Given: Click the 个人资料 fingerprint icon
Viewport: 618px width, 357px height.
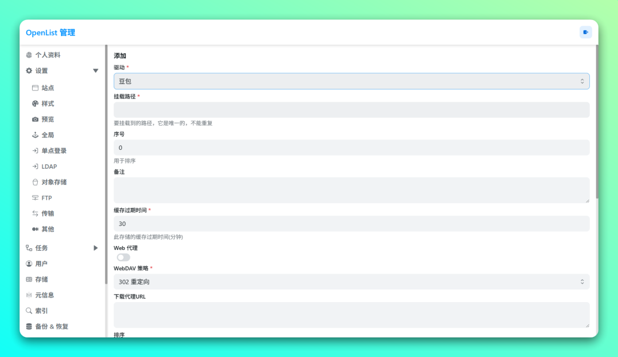Looking at the screenshot, I should tap(29, 55).
